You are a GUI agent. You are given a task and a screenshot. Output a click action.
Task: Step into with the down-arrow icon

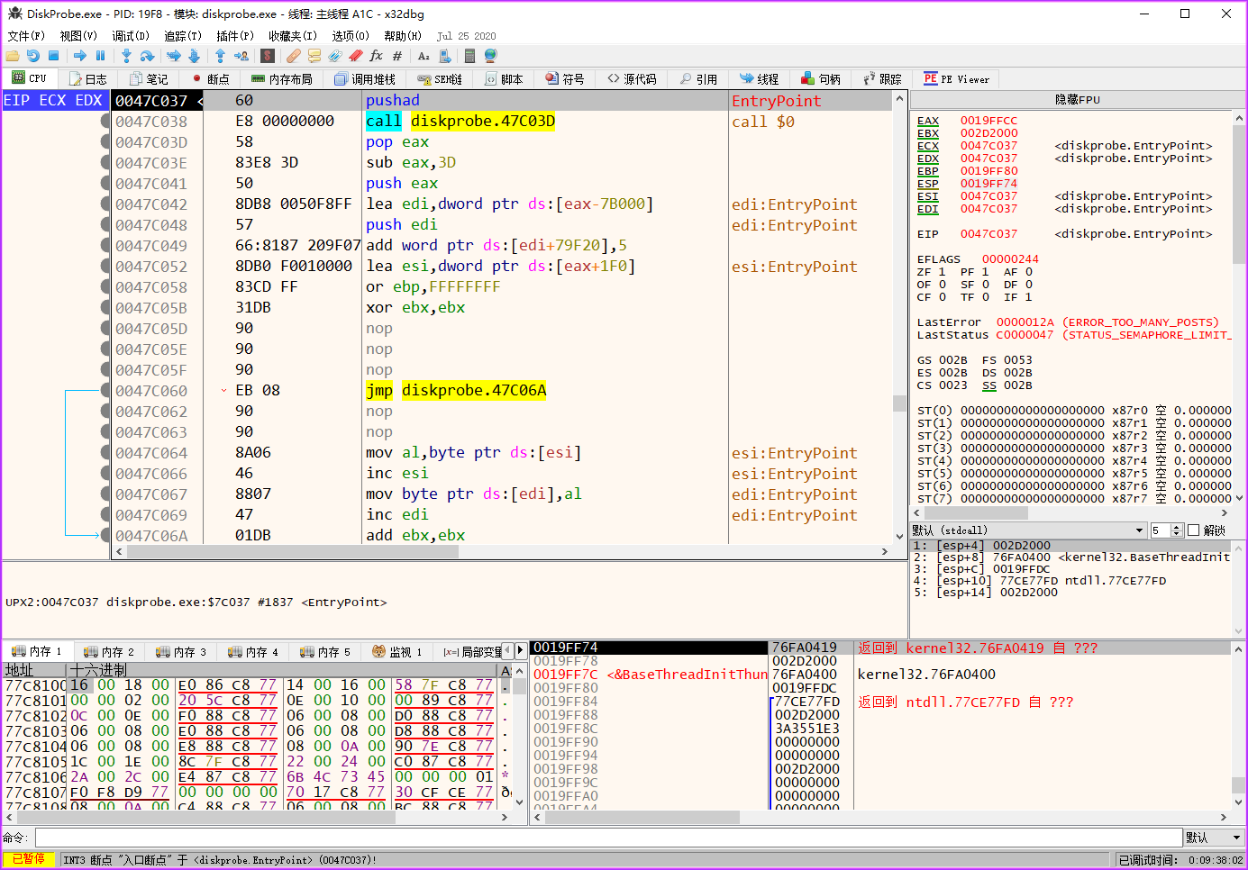pyautogui.click(x=127, y=56)
